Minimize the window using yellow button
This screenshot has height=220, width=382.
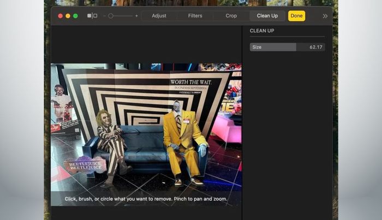pyautogui.click(x=68, y=16)
